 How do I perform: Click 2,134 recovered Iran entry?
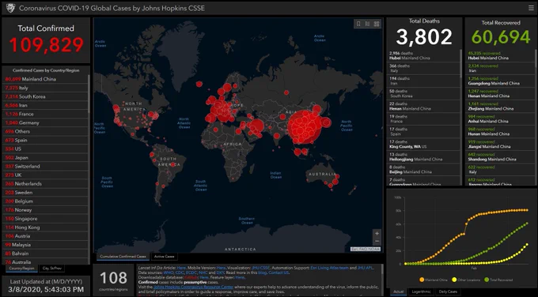[500, 69]
